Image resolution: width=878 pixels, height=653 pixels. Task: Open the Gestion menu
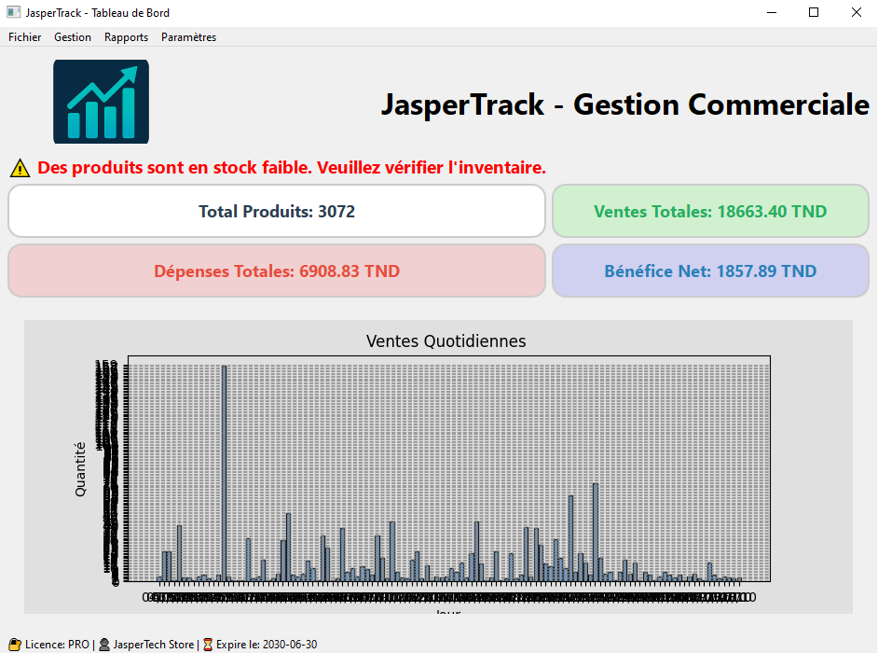pos(73,37)
